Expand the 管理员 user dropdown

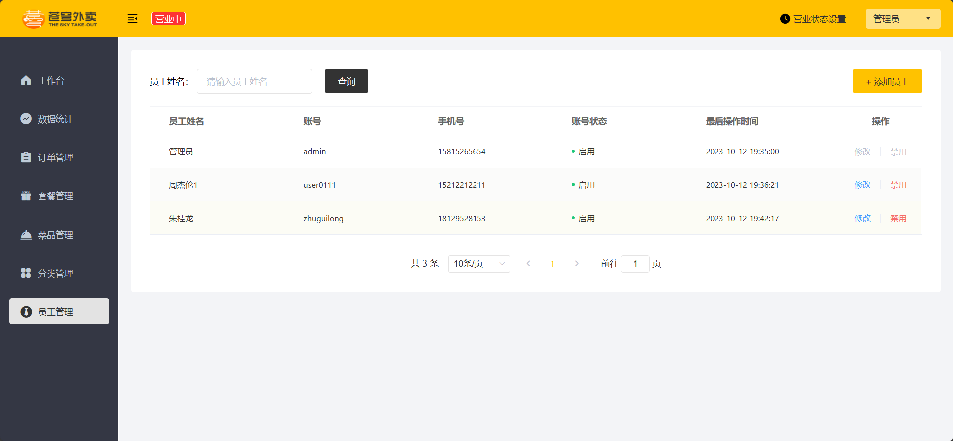coord(902,19)
